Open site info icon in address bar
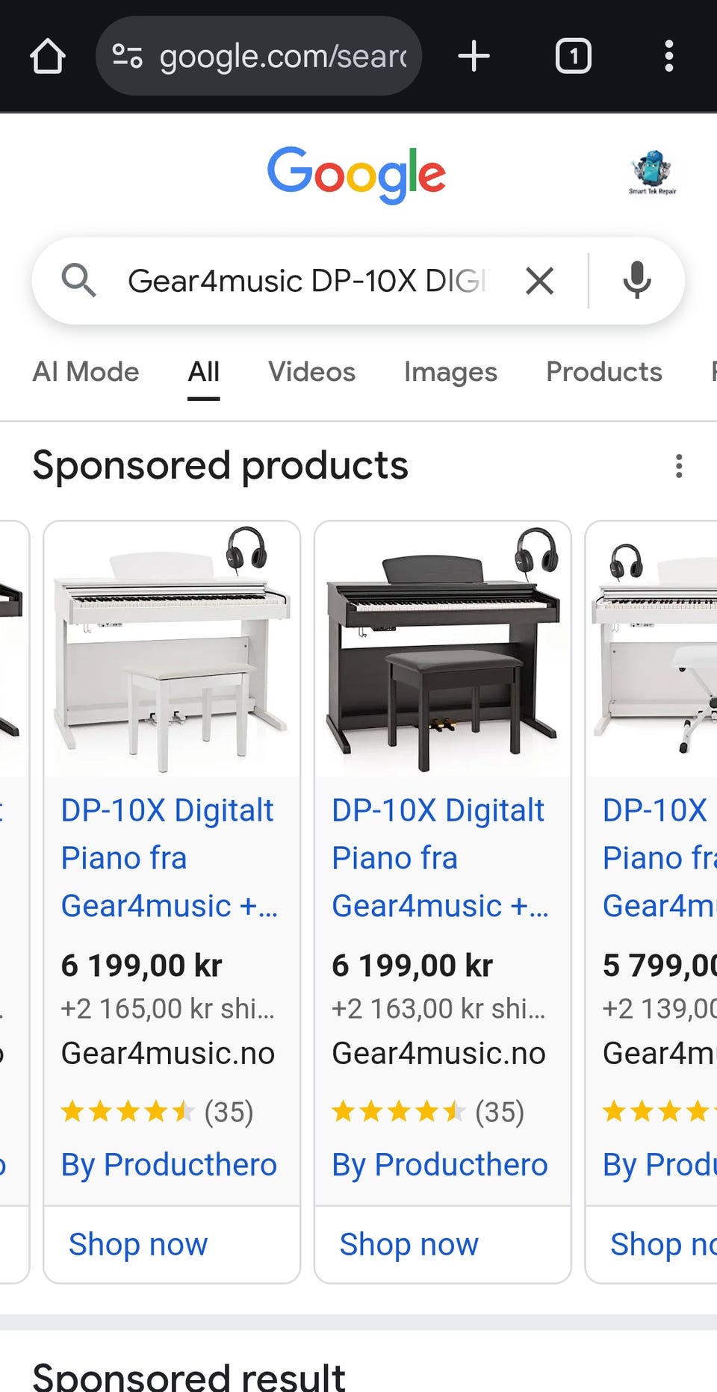This screenshot has height=1392, width=717. 127,56
